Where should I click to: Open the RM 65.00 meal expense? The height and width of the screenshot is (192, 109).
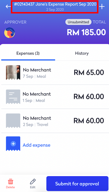pos(55,73)
